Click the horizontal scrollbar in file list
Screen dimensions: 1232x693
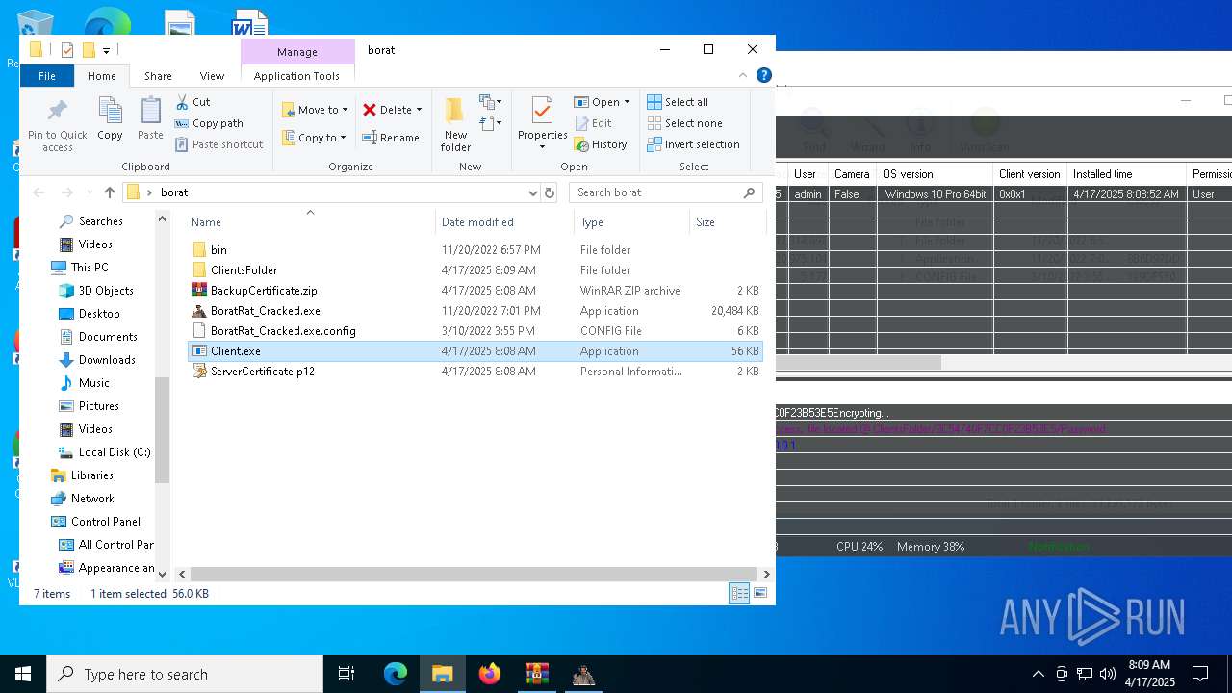(x=475, y=574)
